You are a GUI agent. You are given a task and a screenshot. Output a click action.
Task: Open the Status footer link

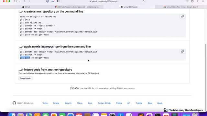[80, 103]
